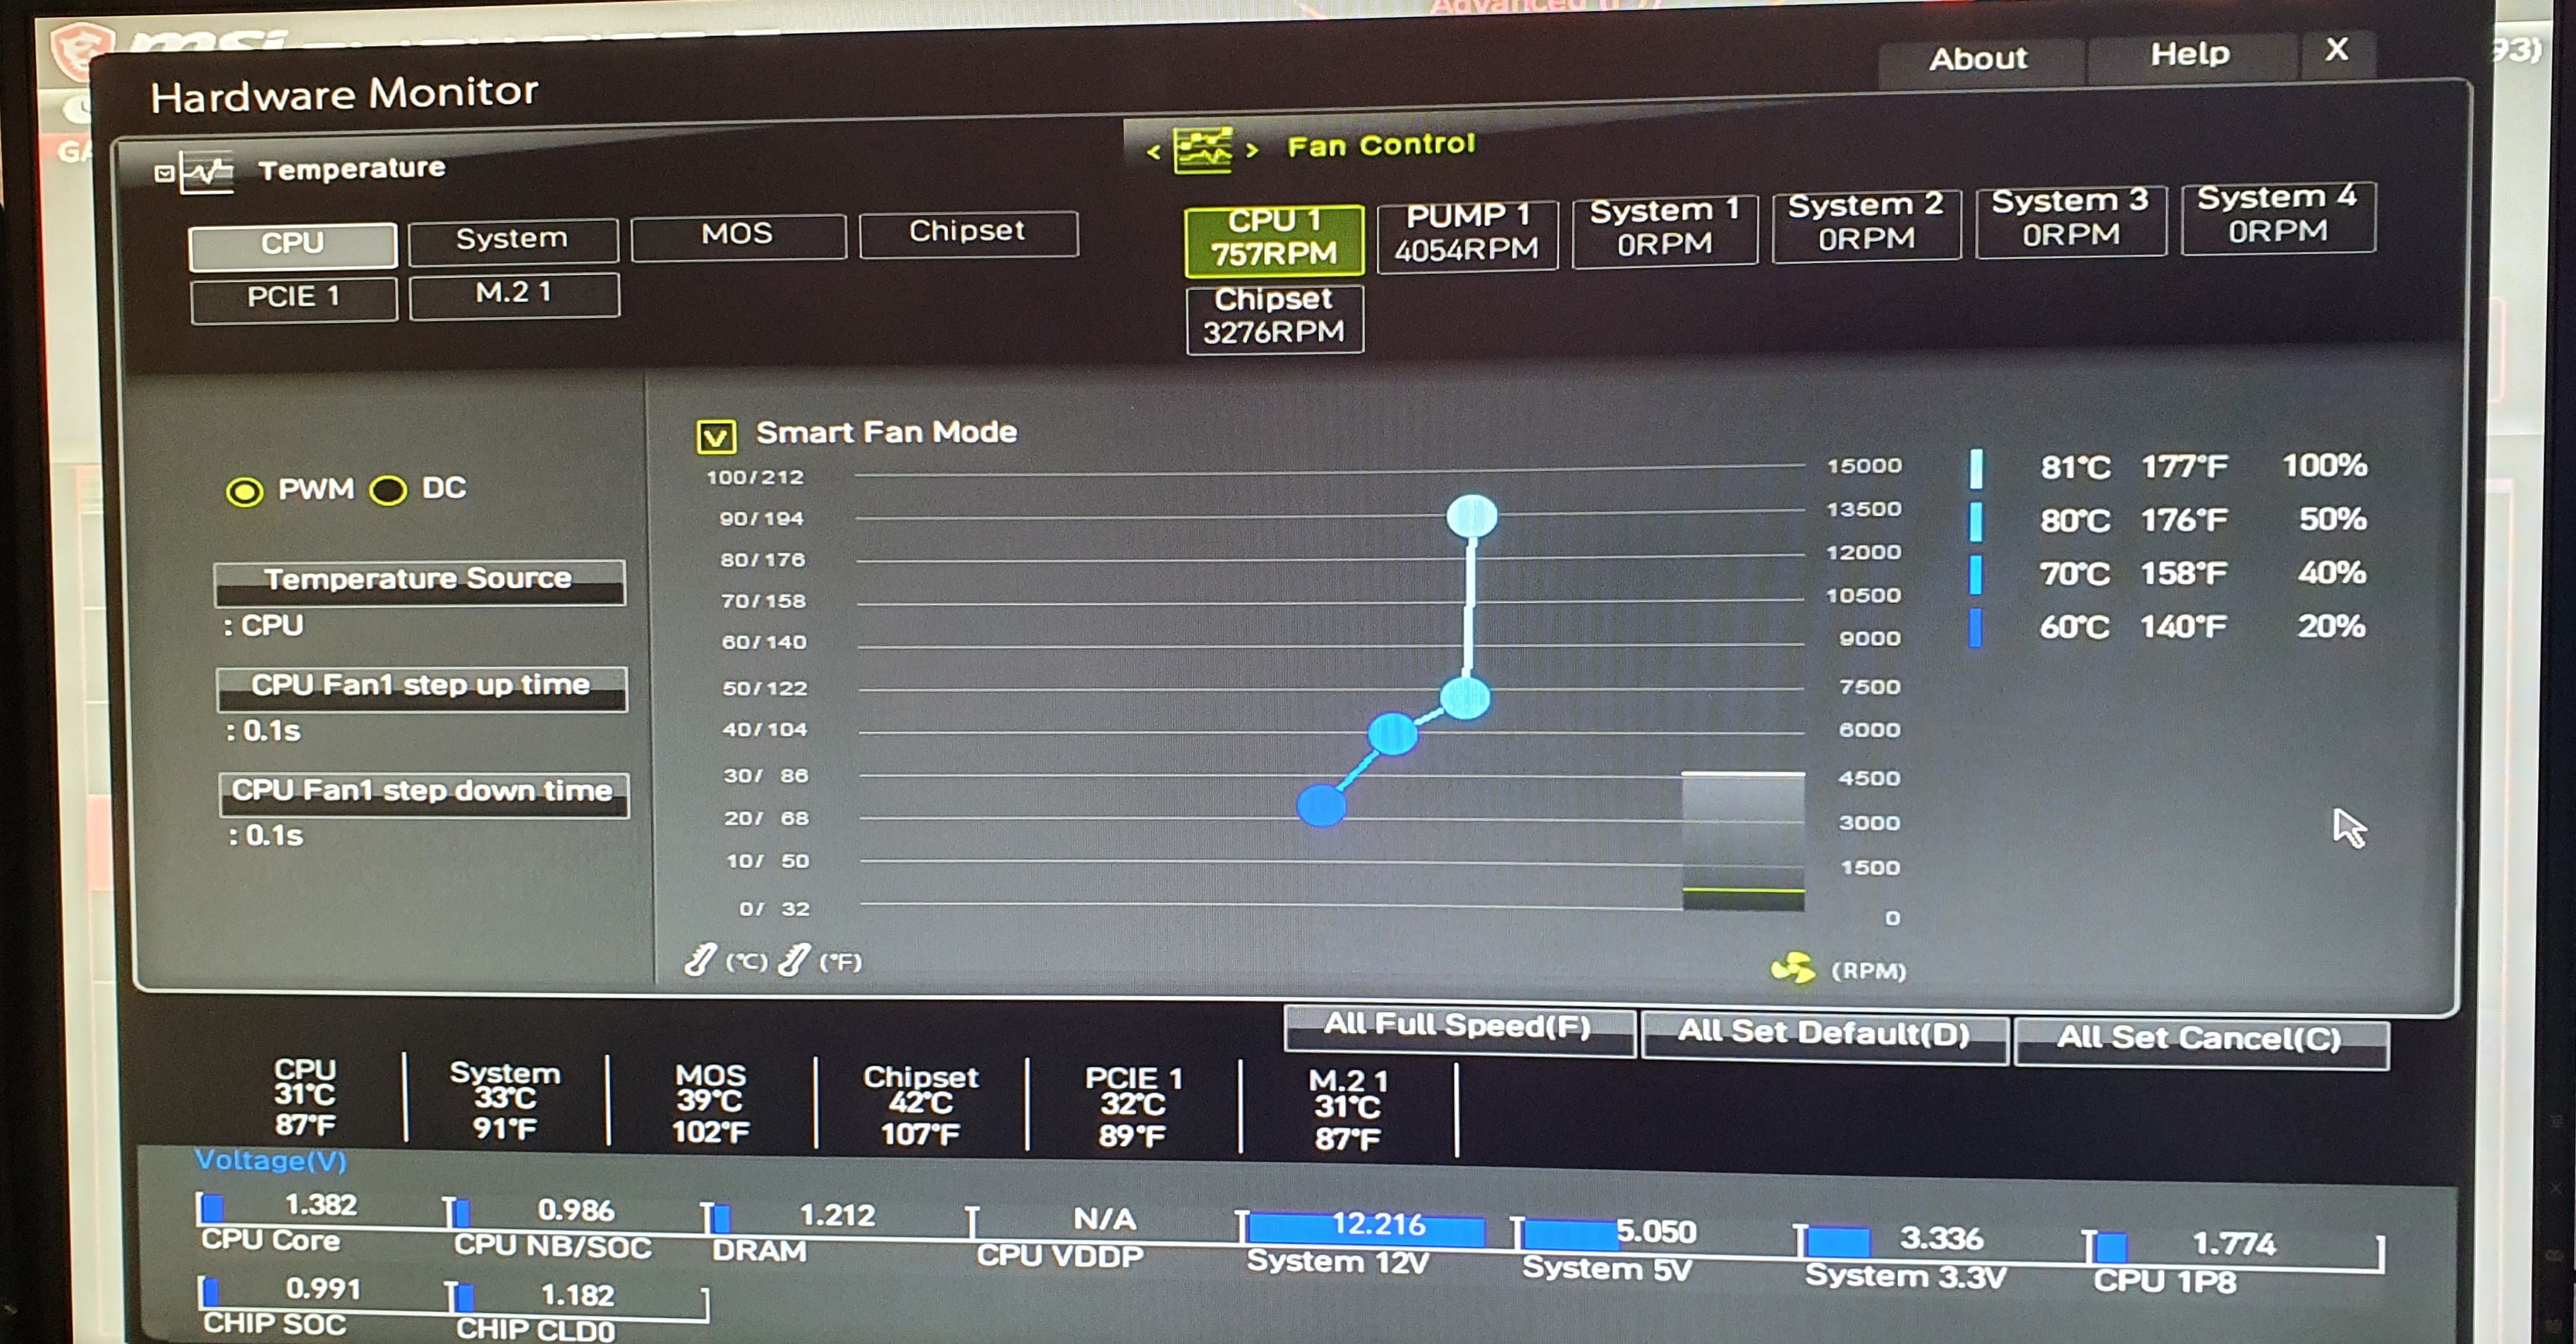
Task: Switch to the Chipset 3276RPM fan tab
Action: coord(1274,317)
